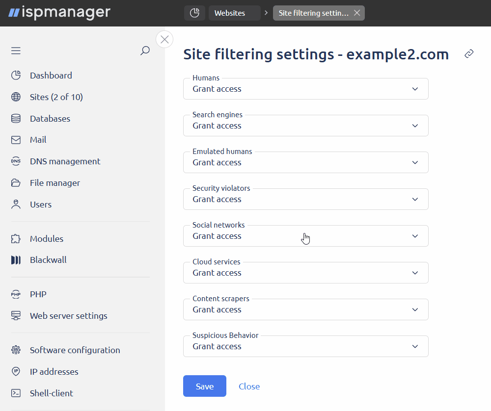This screenshot has width=491, height=411.
Task: Click the Shell-client terminal icon
Action: (x=16, y=393)
